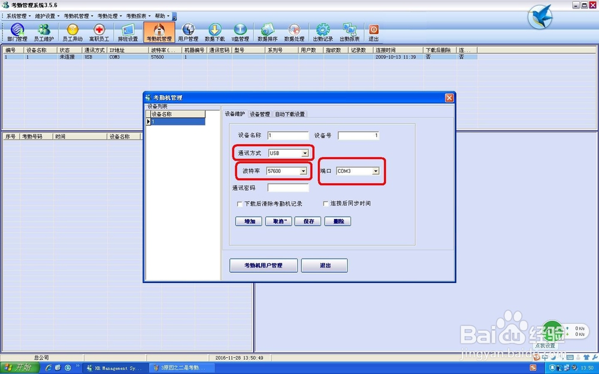
Task: Open the 维护设置 menu
Action: point(47,16)
